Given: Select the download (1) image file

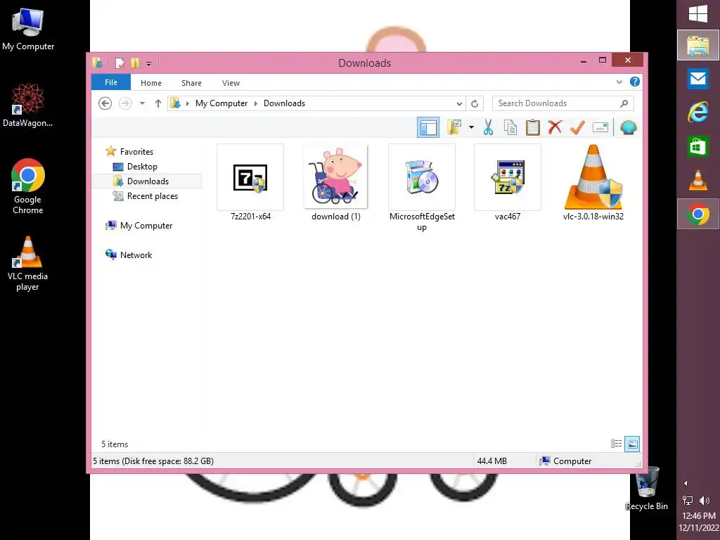Looking at the screenshot, I should [335, 183].
